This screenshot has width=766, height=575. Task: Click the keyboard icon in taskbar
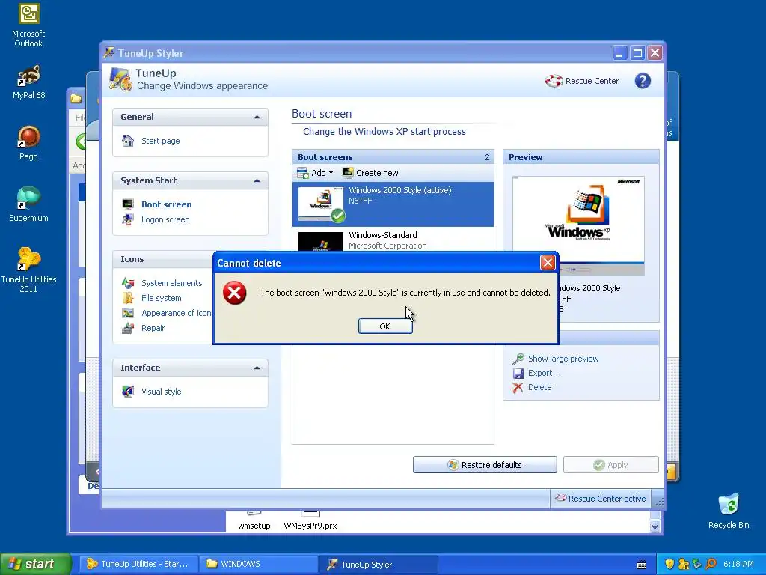(641, 565)
